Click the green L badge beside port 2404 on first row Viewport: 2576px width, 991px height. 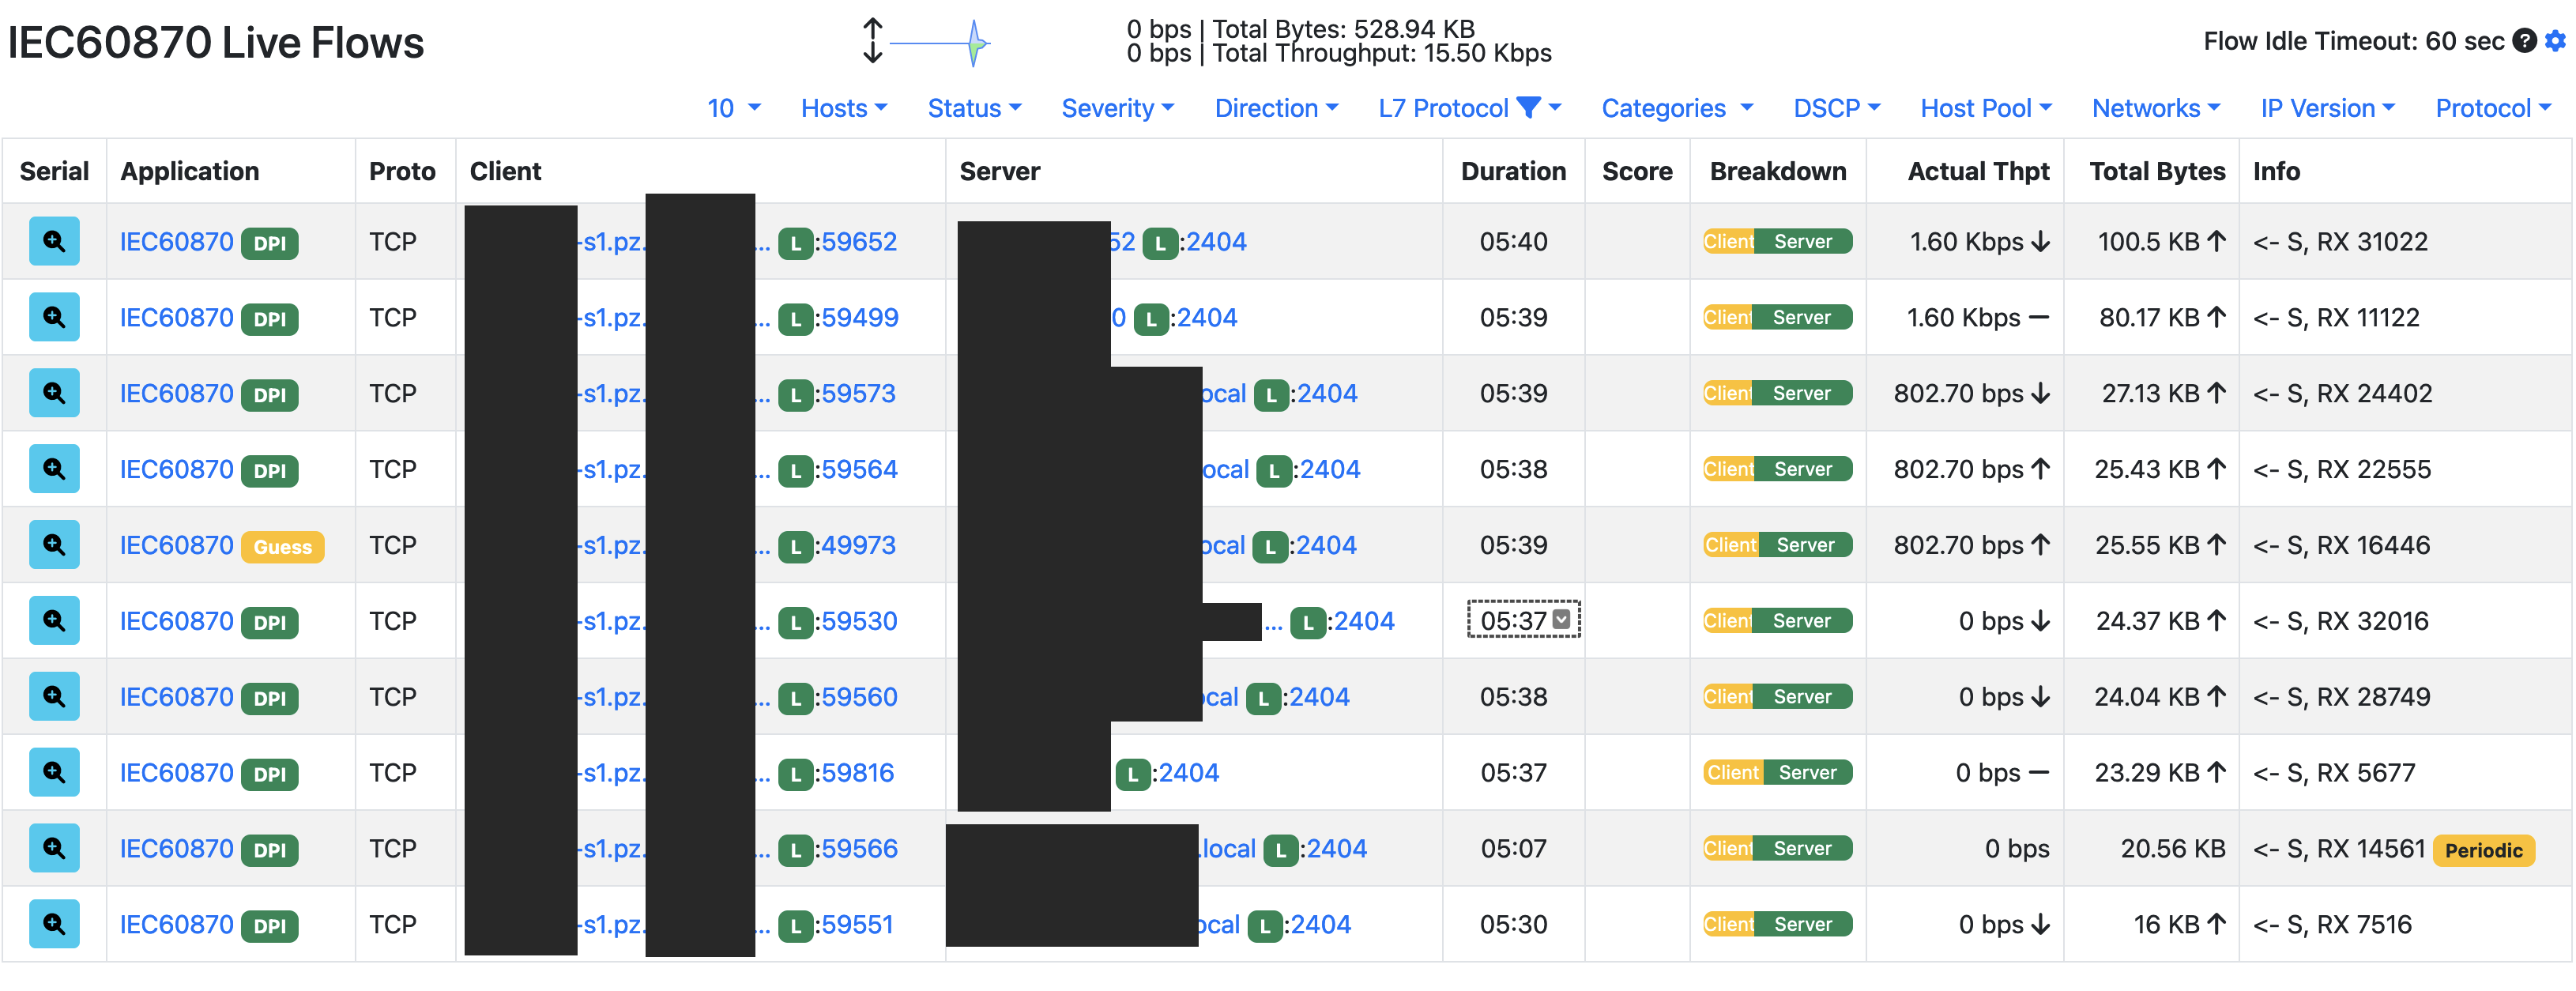coord(1159,241)
